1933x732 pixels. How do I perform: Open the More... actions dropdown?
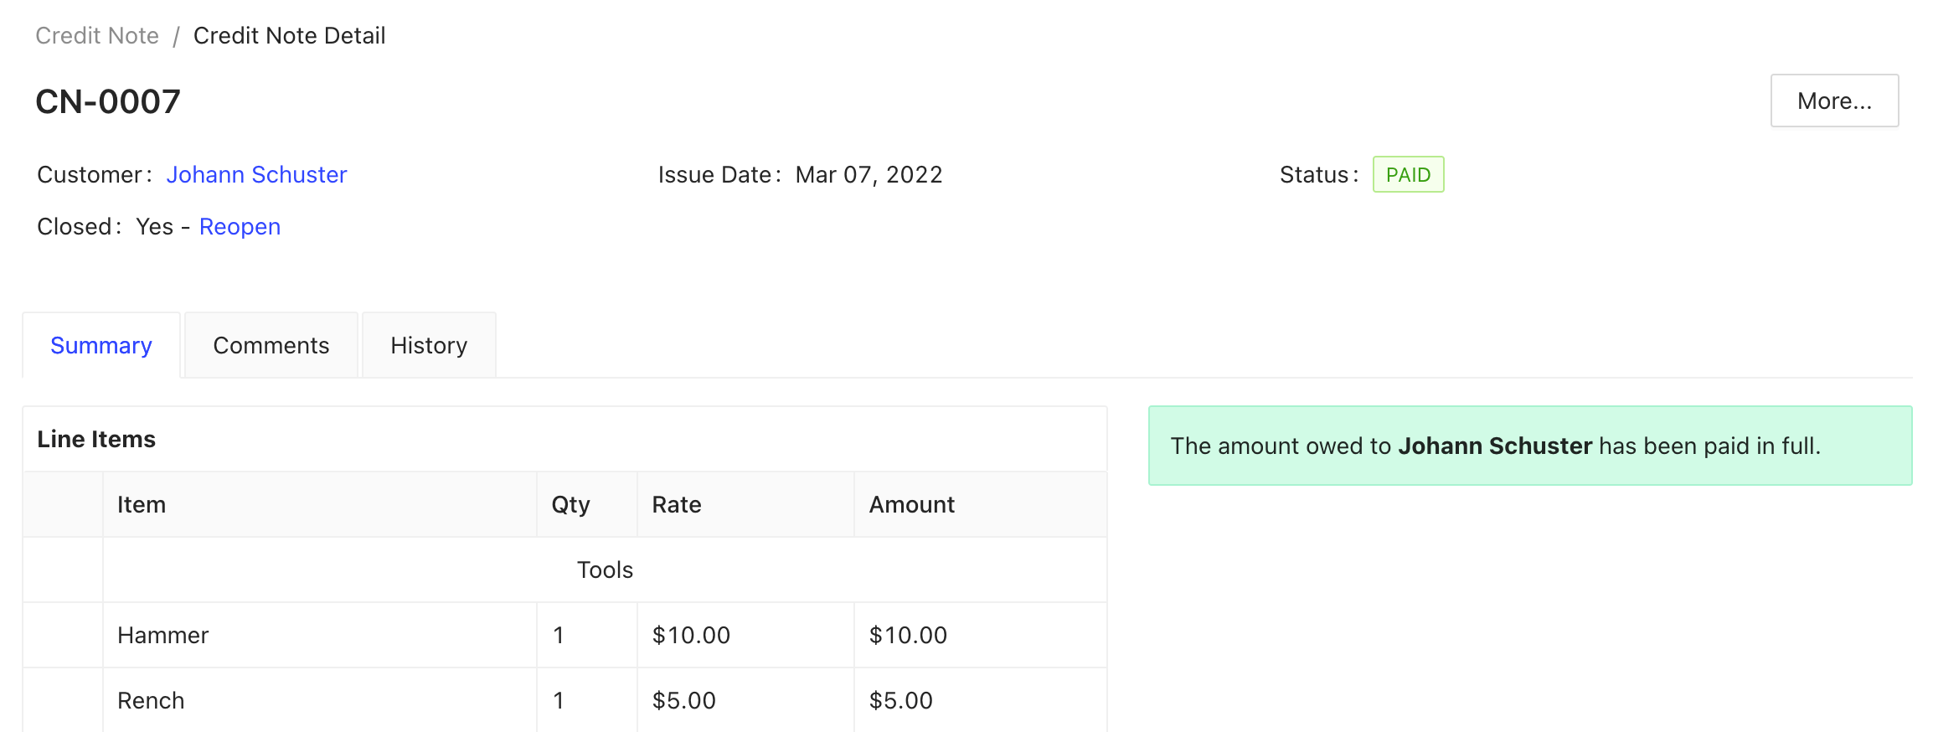(1833, 101)
